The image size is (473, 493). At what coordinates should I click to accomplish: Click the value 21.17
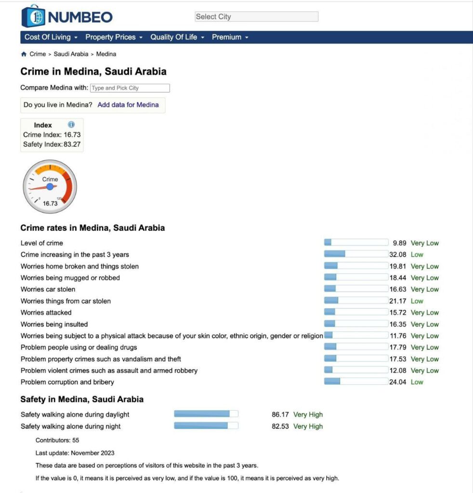click(398, 301)
